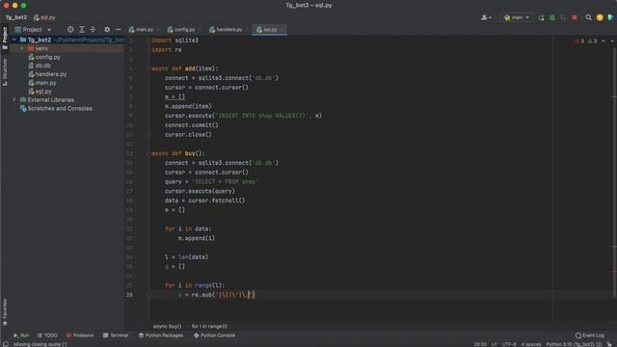The height and width of the screenshot is (347, 617).
Task: Open the Run tool window
Action: (x=21, y=335)
